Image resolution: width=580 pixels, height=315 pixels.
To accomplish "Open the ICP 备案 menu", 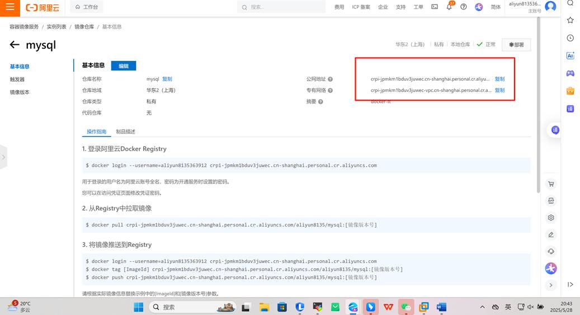I will (361, 7).
